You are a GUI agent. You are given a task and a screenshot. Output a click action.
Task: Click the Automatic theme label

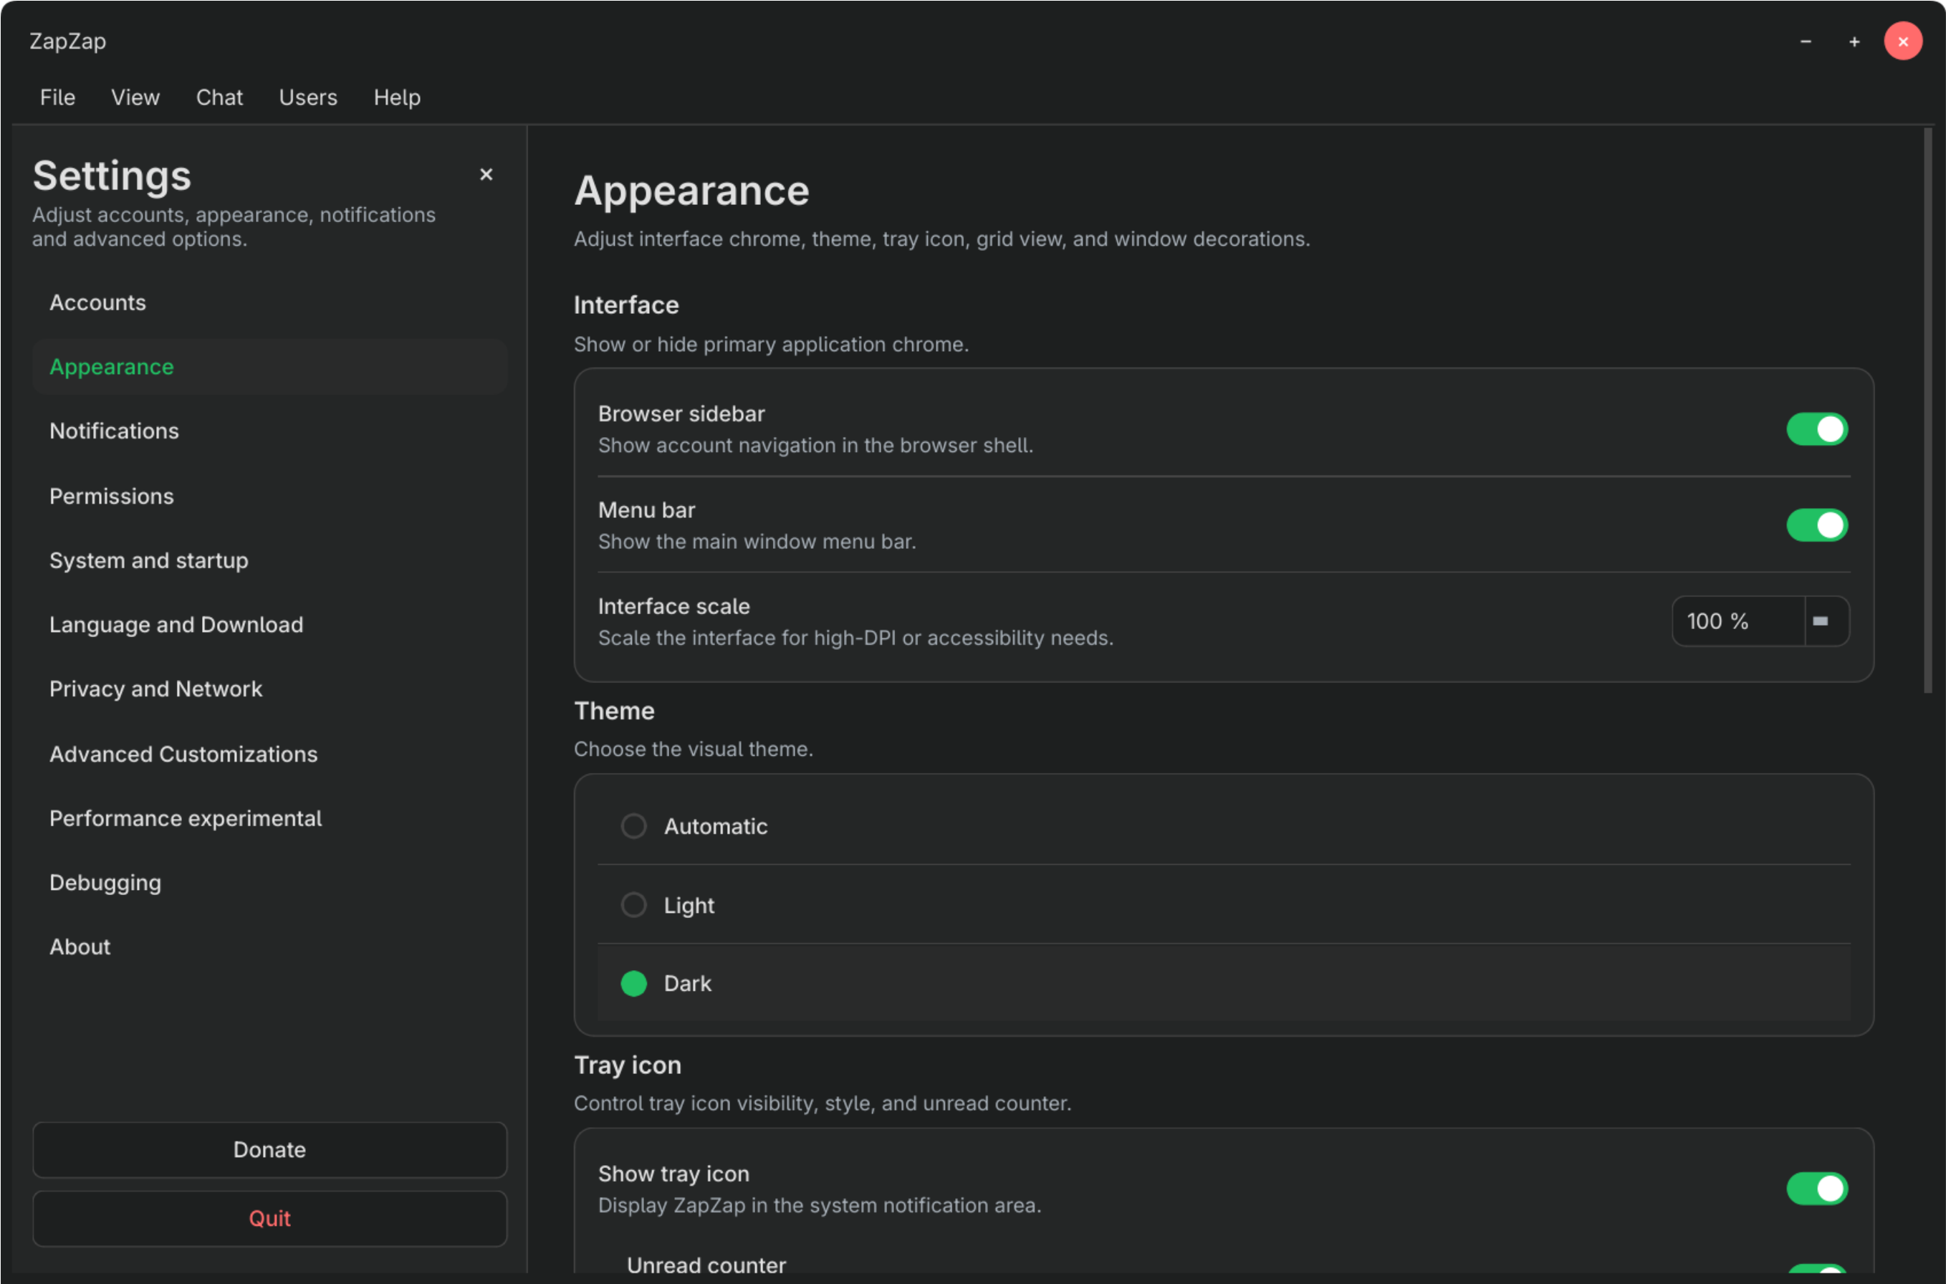click(x=716, y=826)
